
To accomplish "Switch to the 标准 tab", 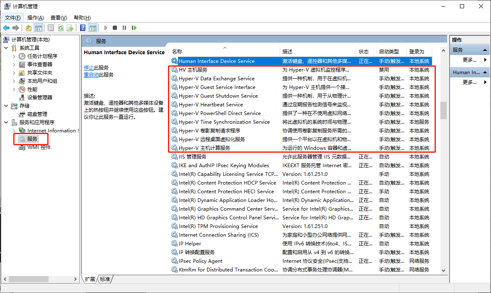I will coord(105,279).
